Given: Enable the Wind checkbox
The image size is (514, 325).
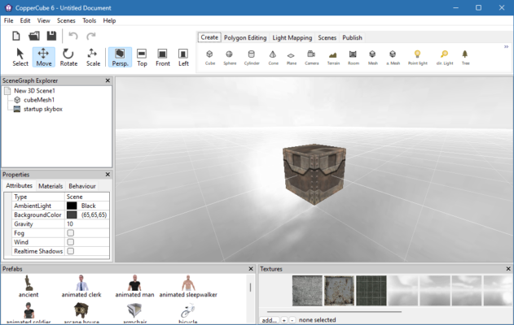Looking at the screenshot, I should tap(71, 242).
